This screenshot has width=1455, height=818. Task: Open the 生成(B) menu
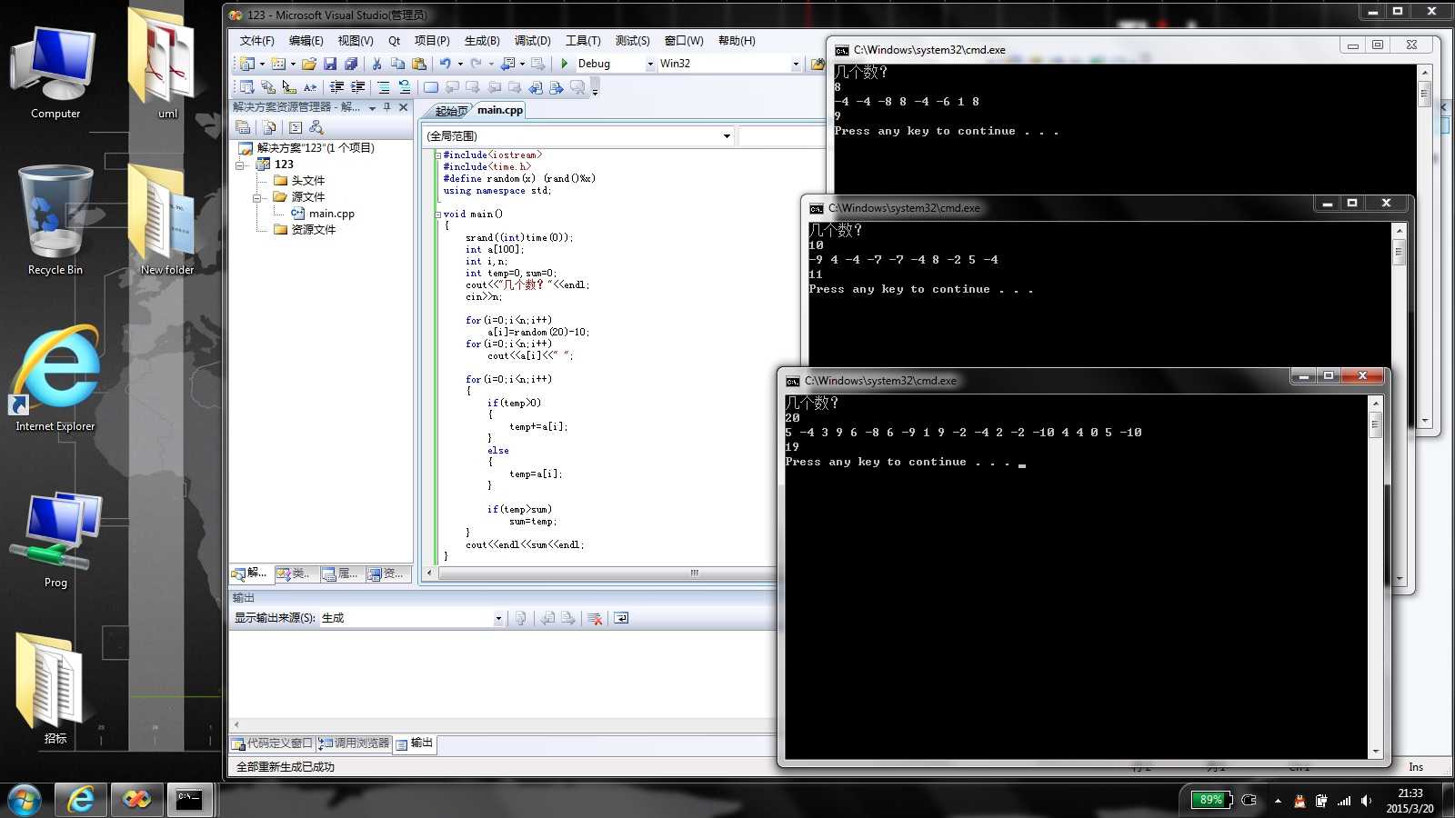tap(482, 41)
